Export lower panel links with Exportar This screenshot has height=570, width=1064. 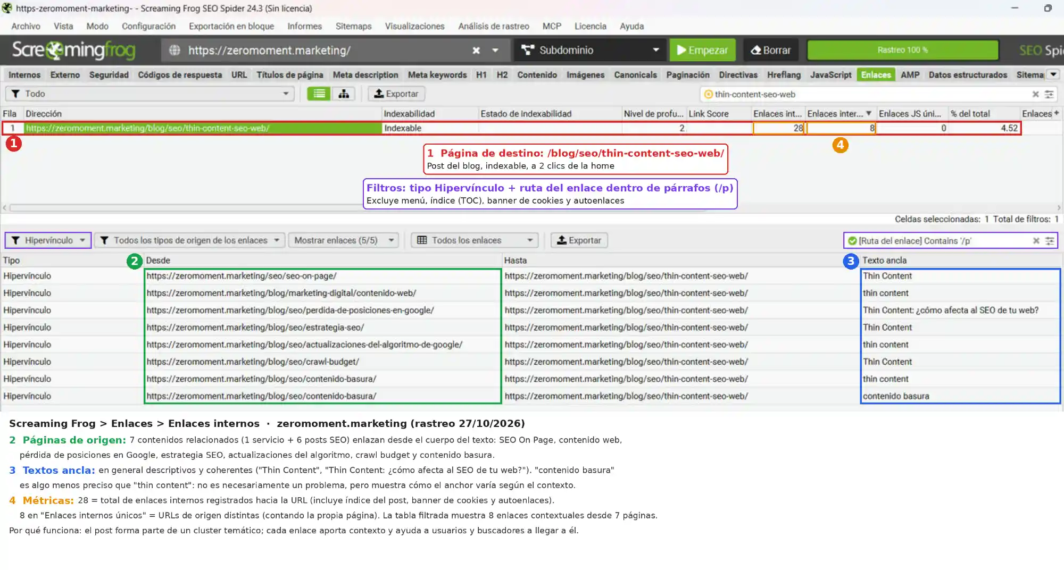click(579, 240)
